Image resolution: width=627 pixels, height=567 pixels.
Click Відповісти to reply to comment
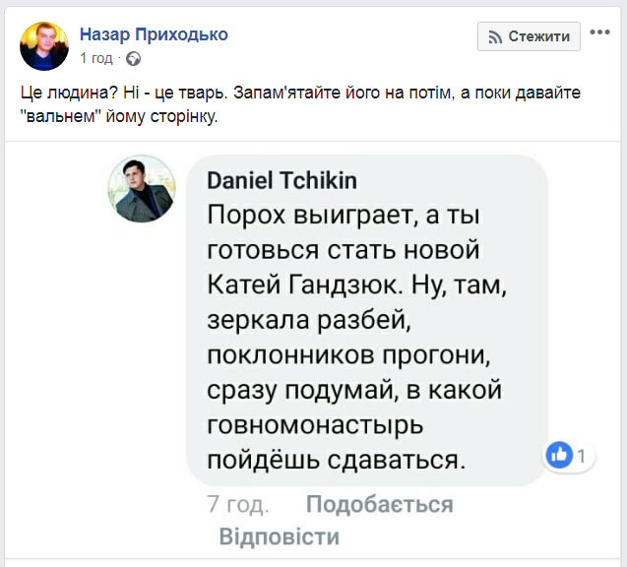[279, 537]
